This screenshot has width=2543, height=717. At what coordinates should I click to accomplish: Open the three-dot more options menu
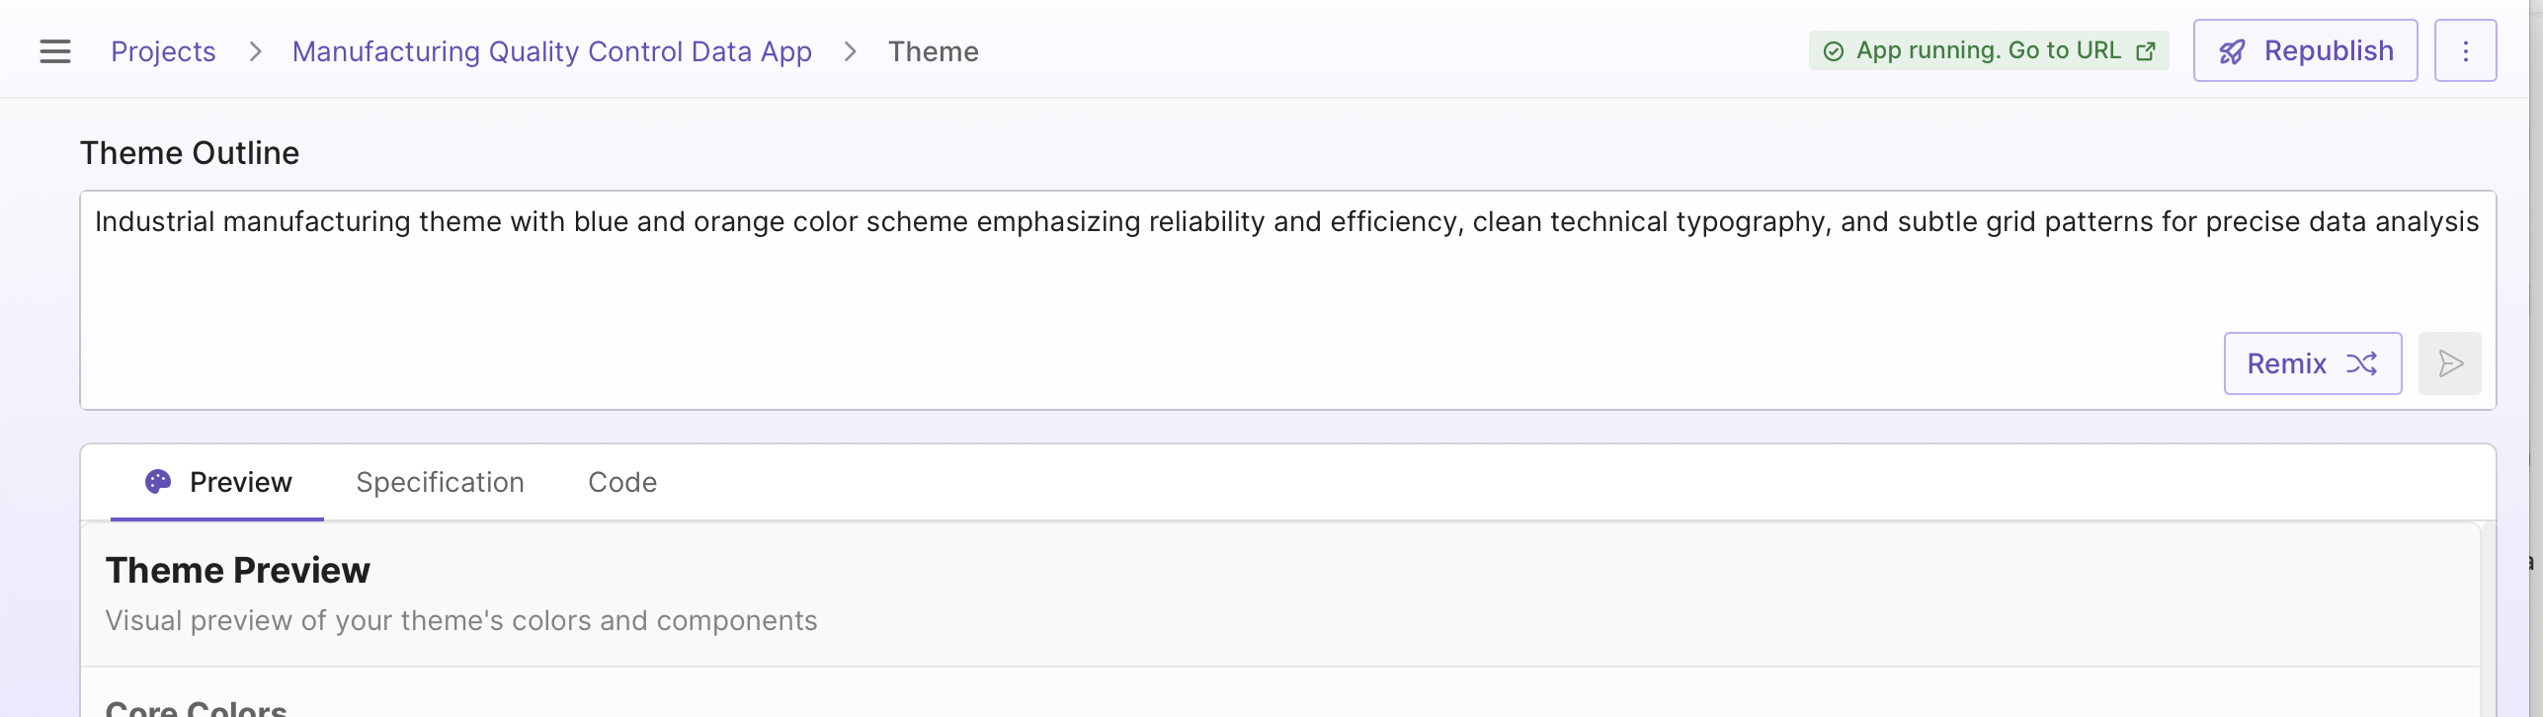coord(2465,51)
